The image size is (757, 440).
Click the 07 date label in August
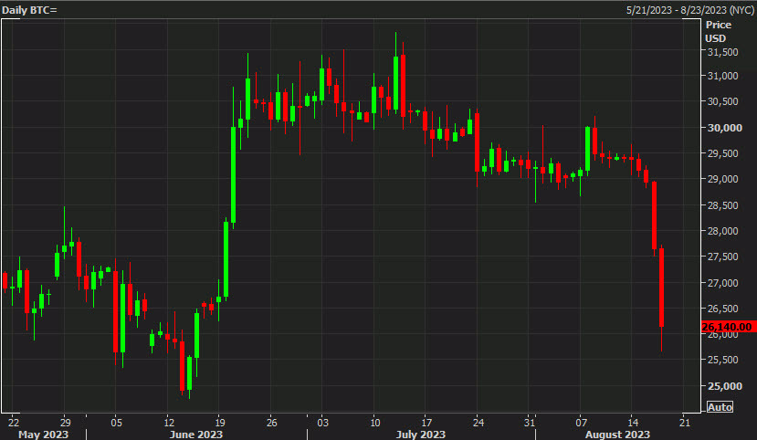pyautogui.click(x=582, y=423)
